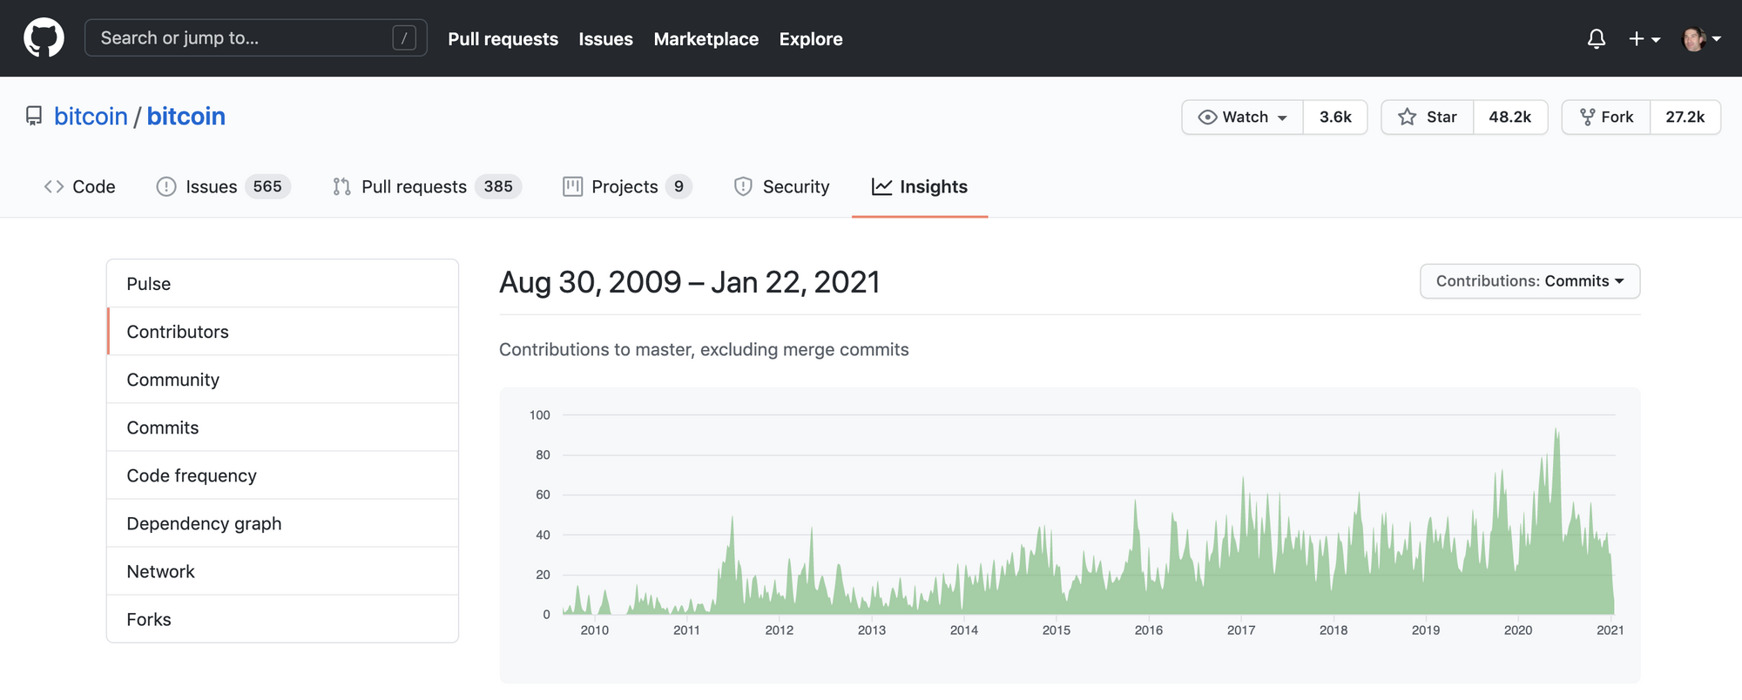Click the 2015 label on chart axis
Screen dimensions: 1742x700
[x=1056, y=630]
